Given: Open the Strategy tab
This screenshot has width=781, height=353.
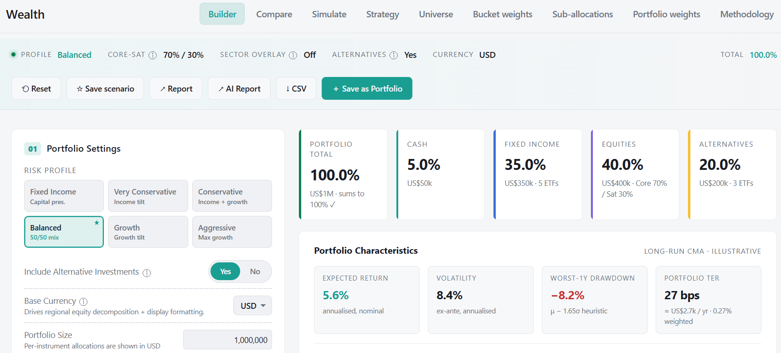Looking at the screenshot, I should point(383,14).
